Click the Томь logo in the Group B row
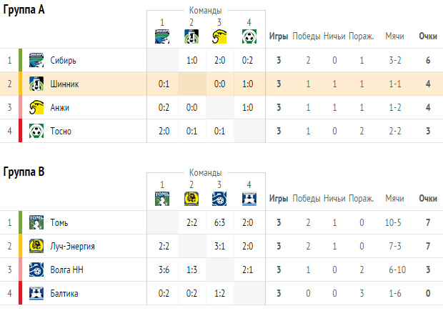The height and width of the screenshot is (321, 443). [x=36, y=222]
